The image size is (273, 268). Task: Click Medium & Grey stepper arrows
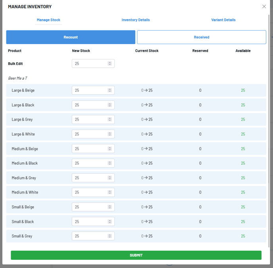pyautogui.click(x=110, y=178)
